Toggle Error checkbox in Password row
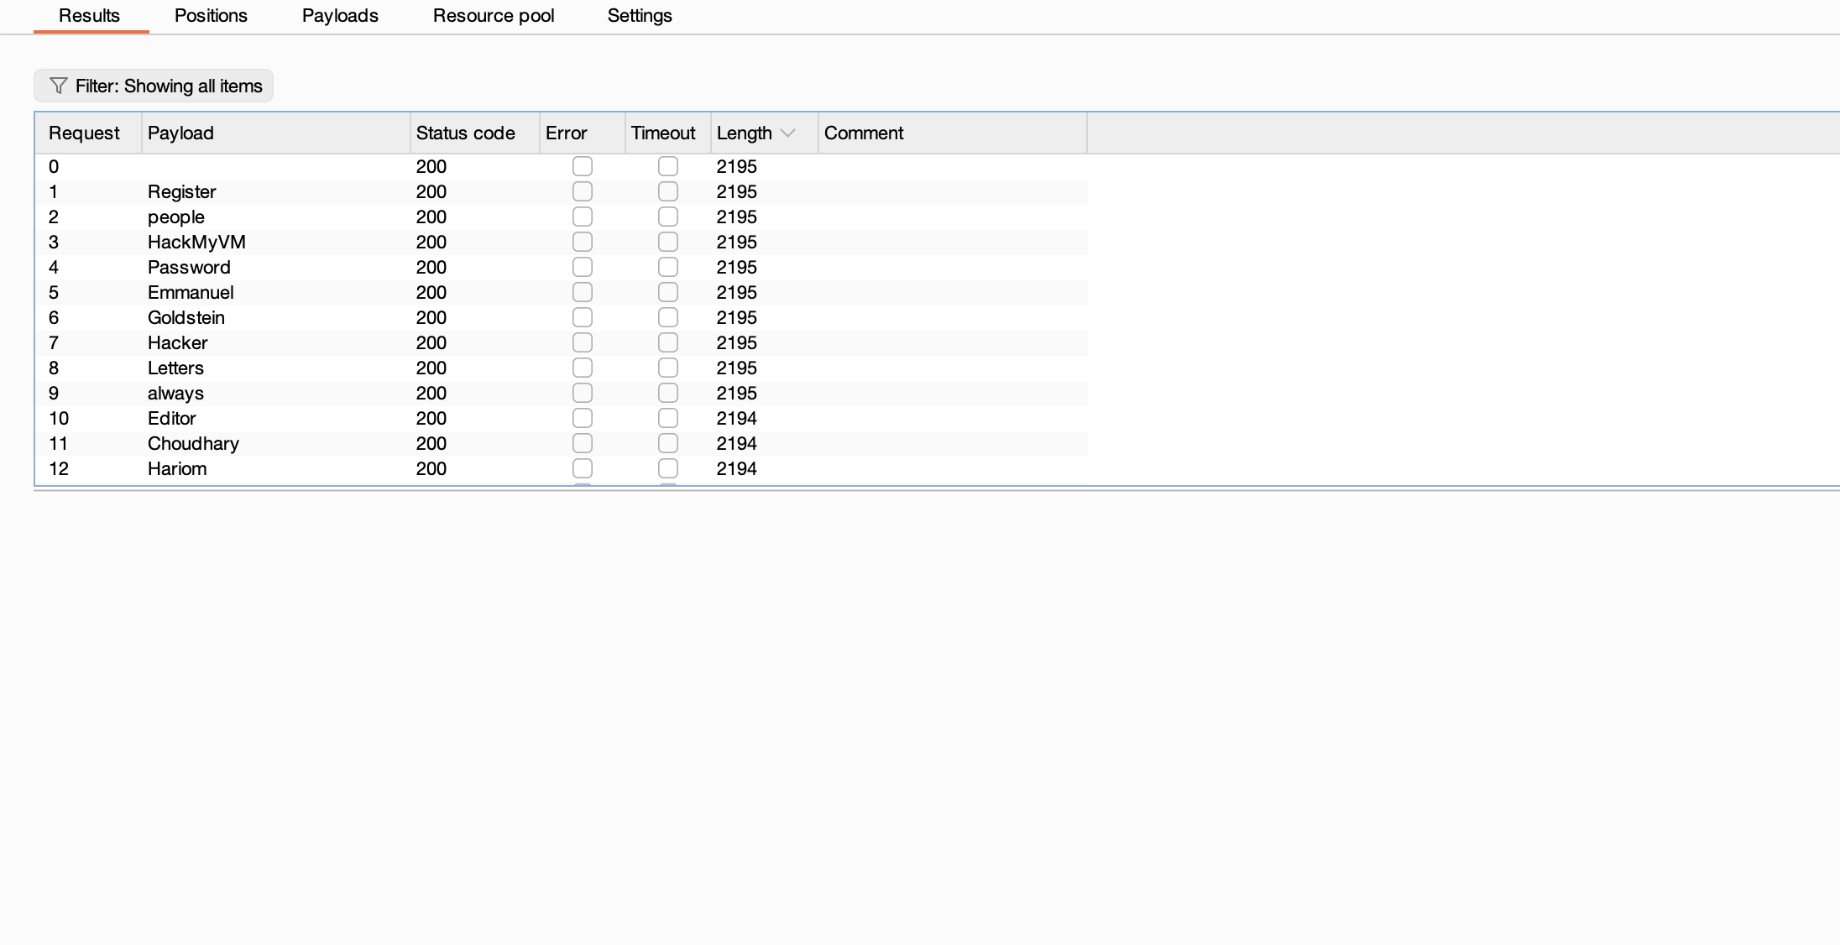This screenshot has width=1840, height=945. point(583,267)
